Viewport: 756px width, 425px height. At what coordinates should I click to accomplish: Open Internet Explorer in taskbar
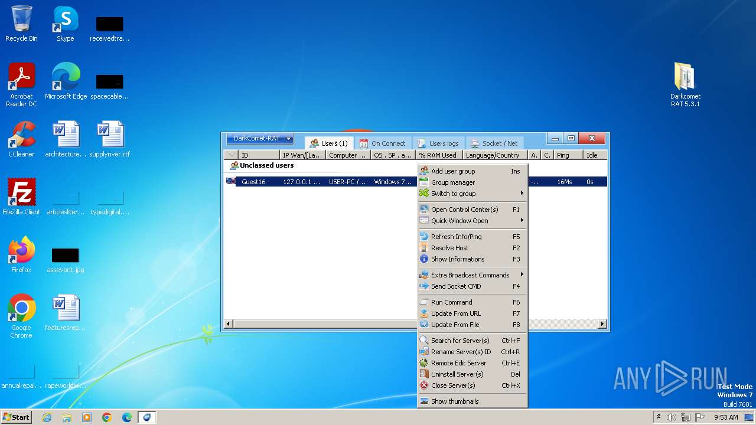coord(47,417)
